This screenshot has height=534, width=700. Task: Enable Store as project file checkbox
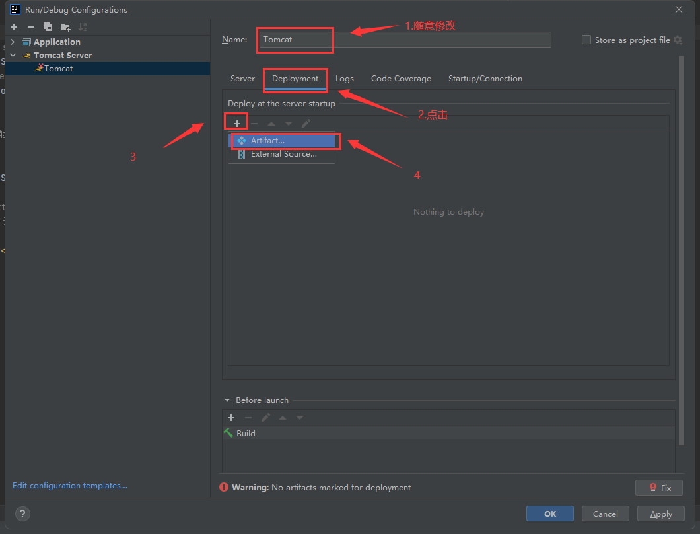tap(586, 40)
